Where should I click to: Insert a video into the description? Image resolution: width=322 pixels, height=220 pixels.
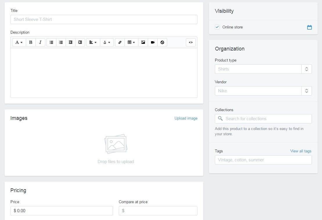click(x=153, y=42)
